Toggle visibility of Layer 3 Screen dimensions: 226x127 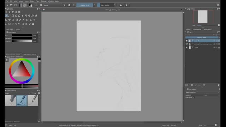pos(187,41)
